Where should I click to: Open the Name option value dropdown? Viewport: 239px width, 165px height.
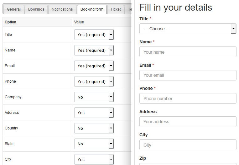pos(94,50)
